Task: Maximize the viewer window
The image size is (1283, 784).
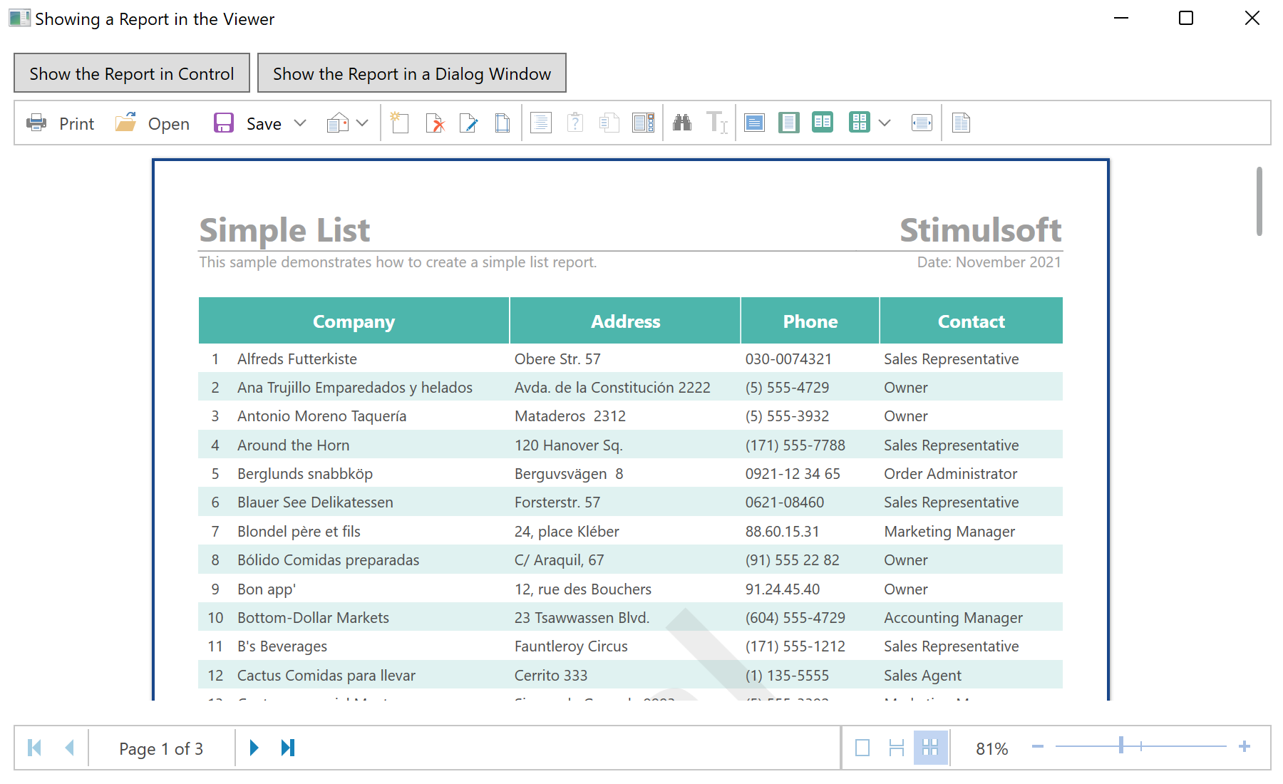Action: point(1186,19)
